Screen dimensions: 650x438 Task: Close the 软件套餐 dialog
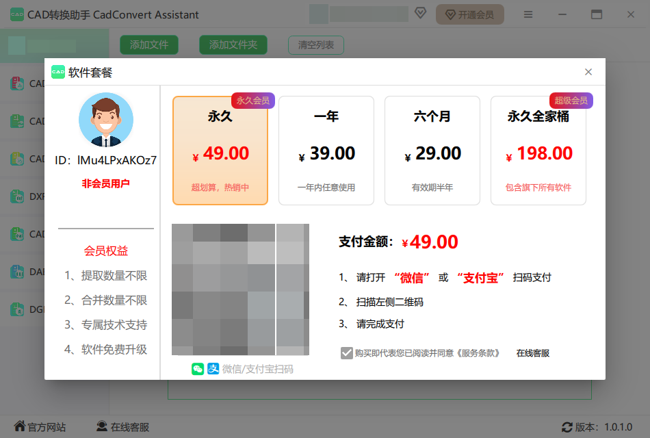pyautogui.click(x=588, y=72)
